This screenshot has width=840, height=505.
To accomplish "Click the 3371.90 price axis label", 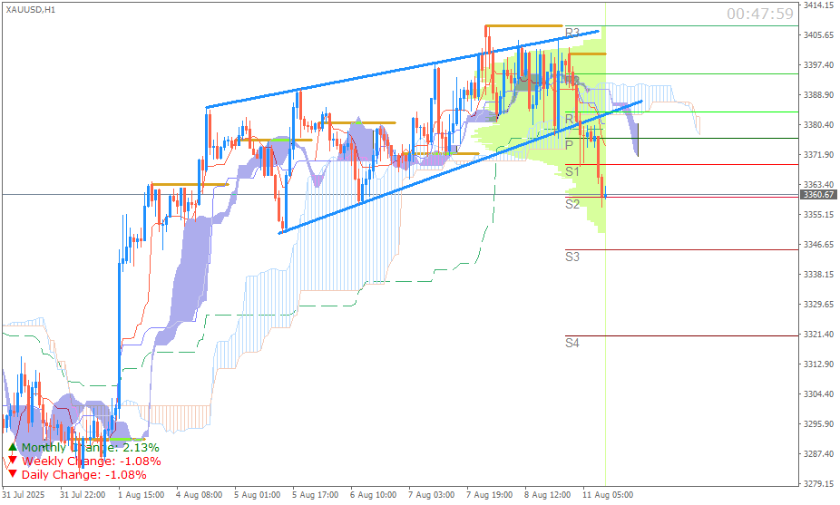I will [x=818, y=155].
